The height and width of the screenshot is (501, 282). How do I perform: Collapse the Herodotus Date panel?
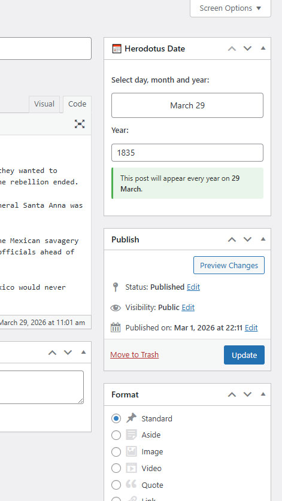point(263,48)
